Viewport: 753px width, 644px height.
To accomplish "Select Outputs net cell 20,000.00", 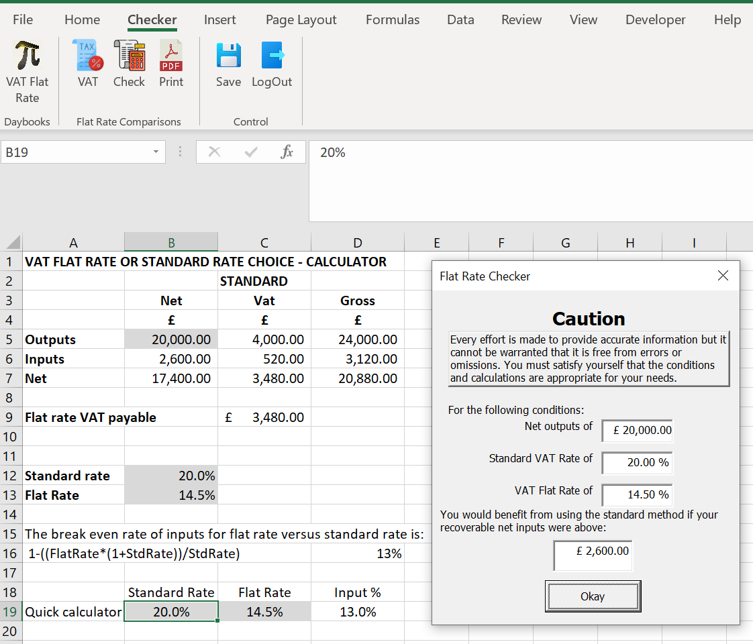I will [171, 339].
